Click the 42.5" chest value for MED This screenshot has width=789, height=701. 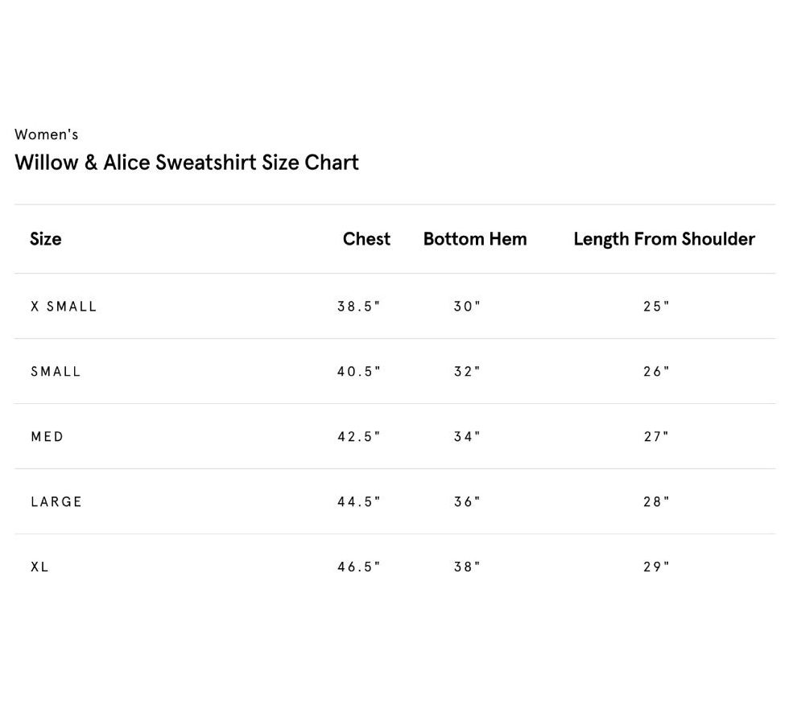[358, 437]
